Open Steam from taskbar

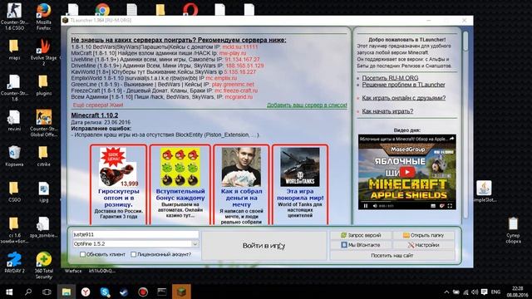tap(124, 292)
